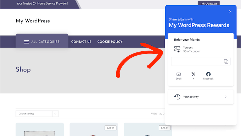Click the Trusted 24 Hours Service banner
The height and width of the screenshot is (136, 241).
click(42, 4)
